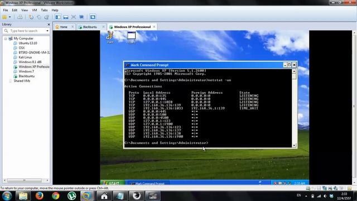
Task: Click the printer status bar icon
Action: 330,188
